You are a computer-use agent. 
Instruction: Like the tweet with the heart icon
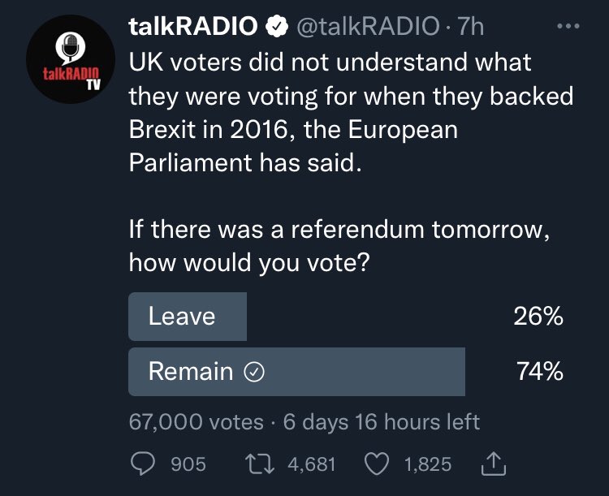377,464
